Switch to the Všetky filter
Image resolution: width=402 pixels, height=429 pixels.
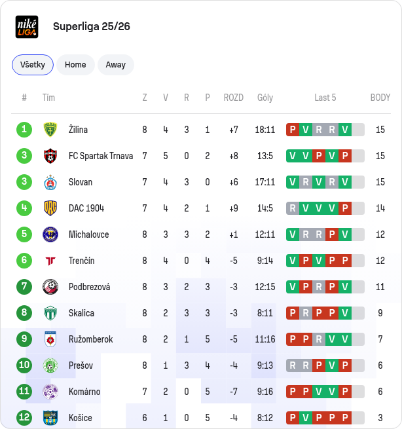coord(33,65)
